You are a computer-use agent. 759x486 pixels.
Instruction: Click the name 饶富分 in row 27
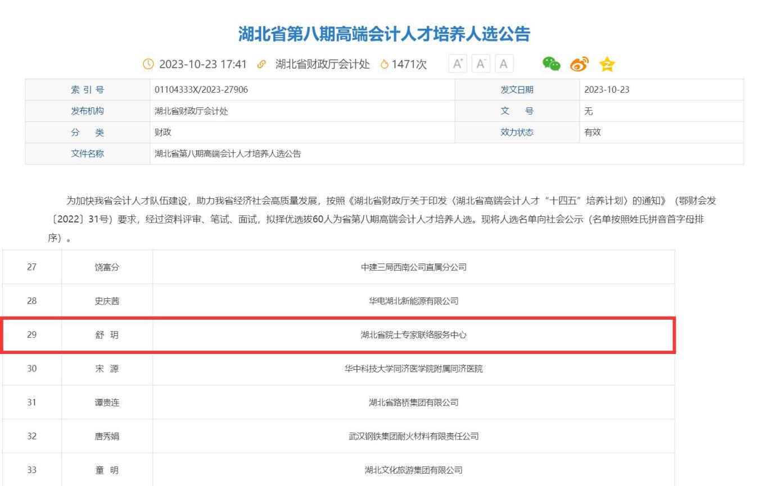coord(107,267)
